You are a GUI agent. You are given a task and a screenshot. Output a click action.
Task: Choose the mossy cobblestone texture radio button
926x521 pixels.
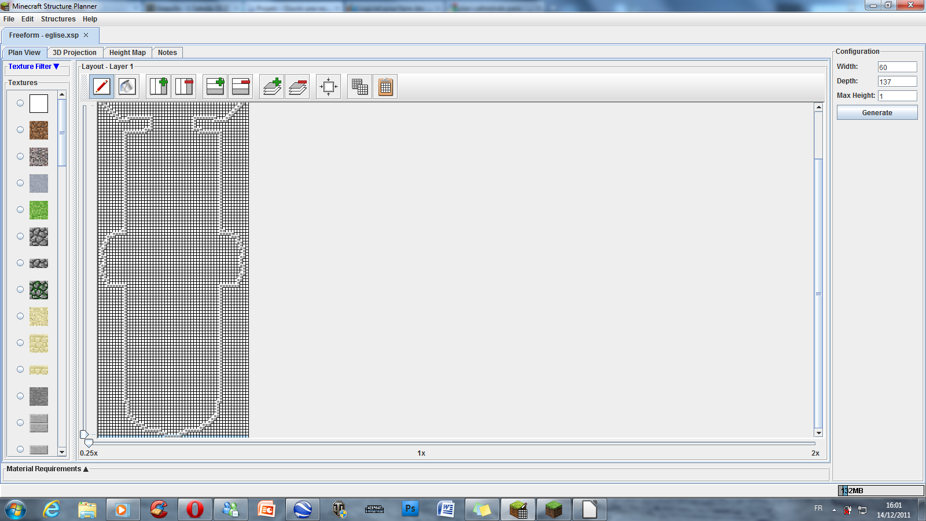point(20,289)
